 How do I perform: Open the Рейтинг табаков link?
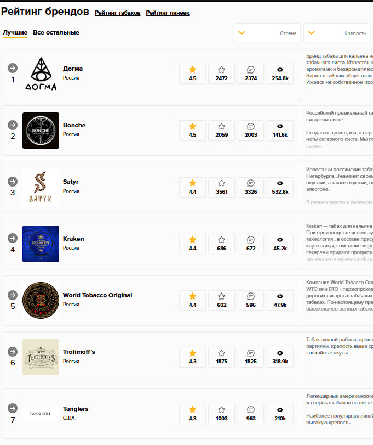click(x=117, y=13)
